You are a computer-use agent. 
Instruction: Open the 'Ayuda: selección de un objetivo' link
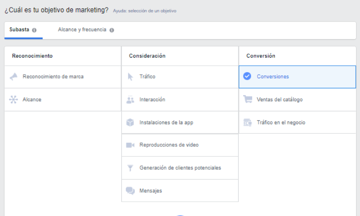145,11
